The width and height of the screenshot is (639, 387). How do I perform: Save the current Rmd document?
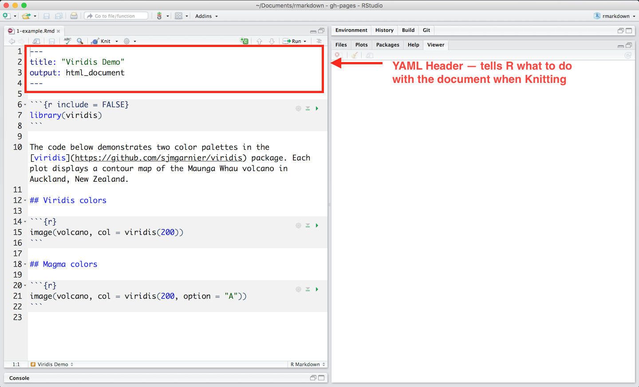click(52, 41)
